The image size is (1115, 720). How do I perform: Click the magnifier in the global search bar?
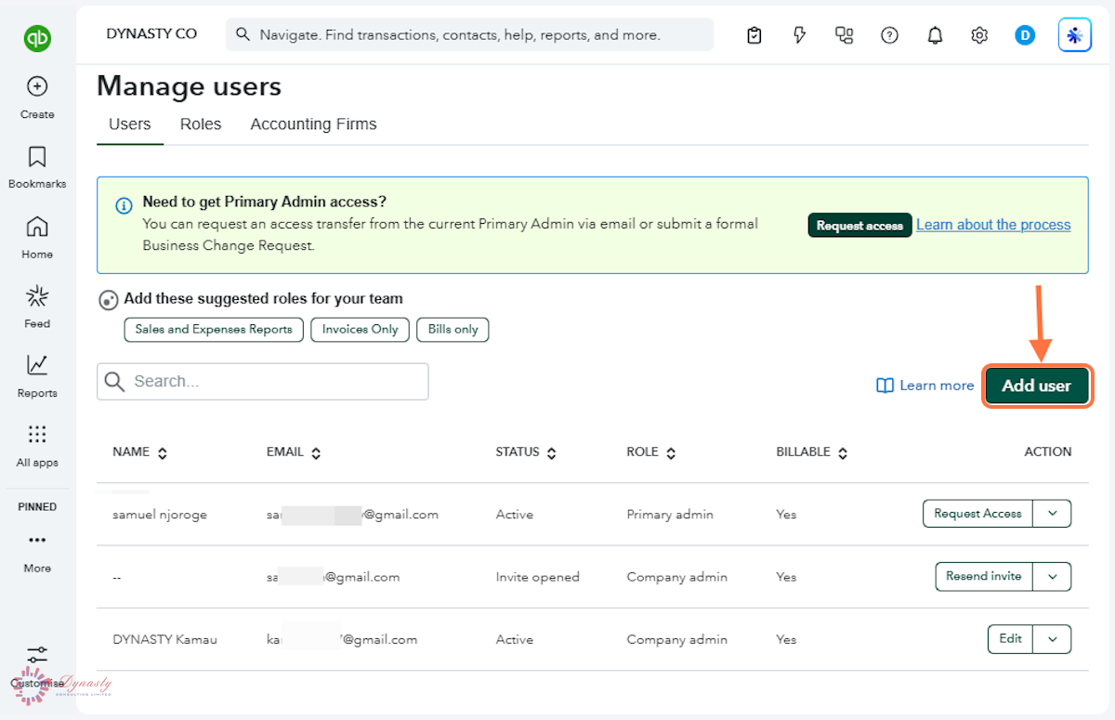pyautogui.click(x=243, y=34)
